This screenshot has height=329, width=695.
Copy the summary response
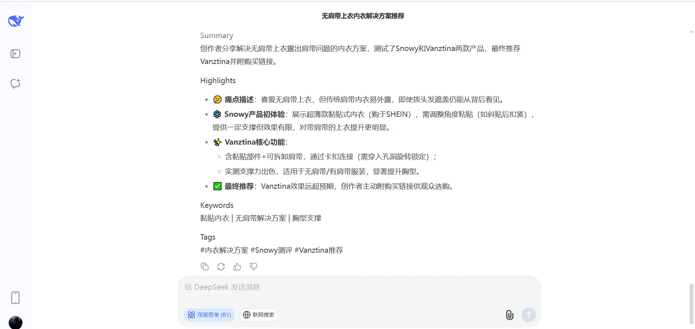click(204, 266)
